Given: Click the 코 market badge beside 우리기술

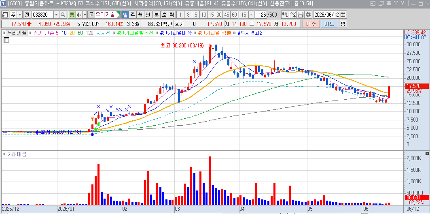Looking at the screenshot, I should tap(91, 15).
